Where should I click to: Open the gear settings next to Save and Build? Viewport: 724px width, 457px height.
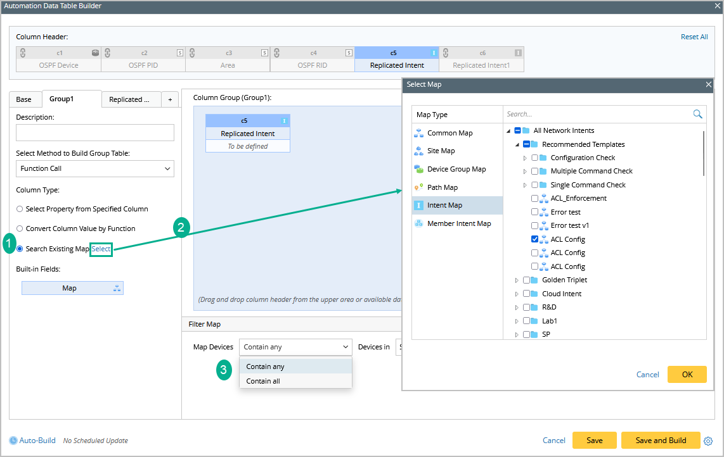[x=708, y=441]
